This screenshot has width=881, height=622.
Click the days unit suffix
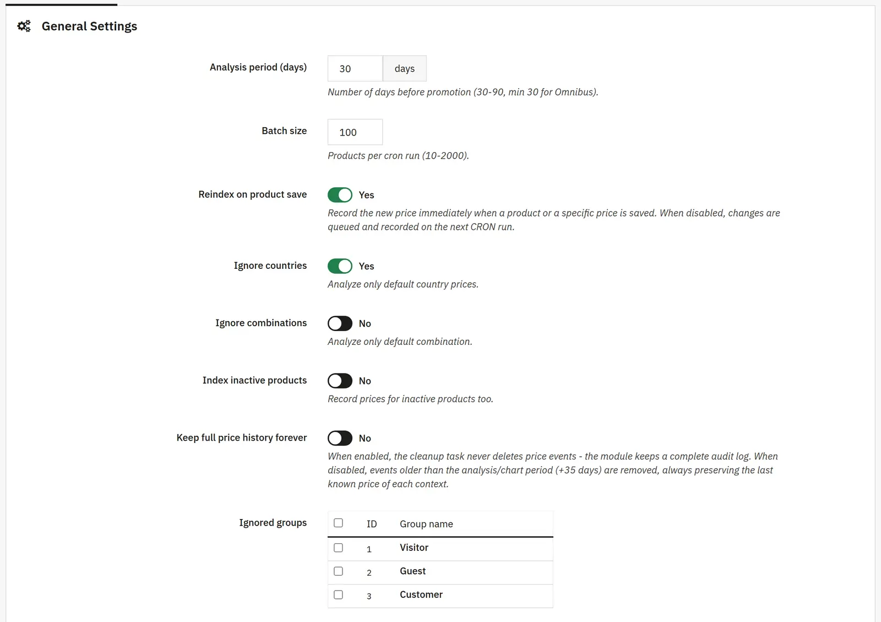[405, 68]
